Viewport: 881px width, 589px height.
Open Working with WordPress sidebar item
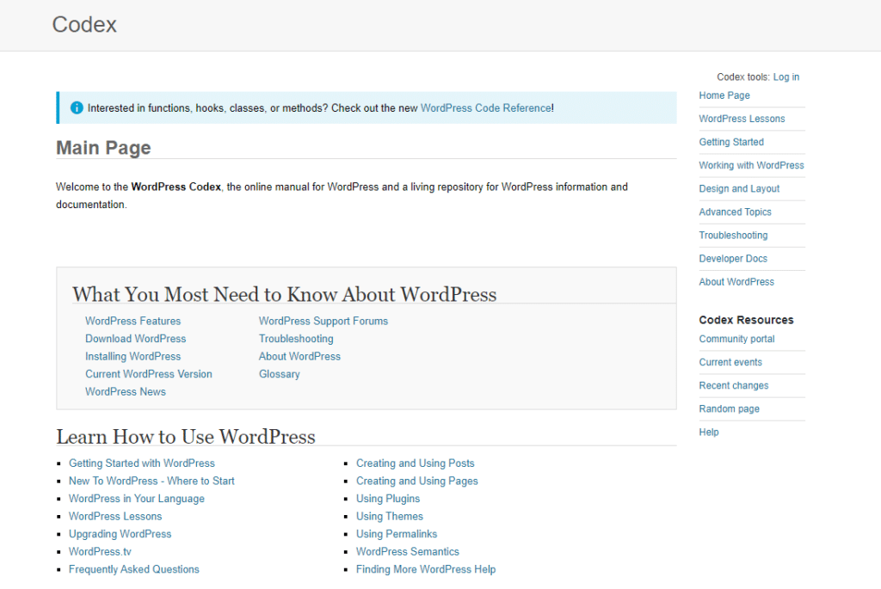751,165
